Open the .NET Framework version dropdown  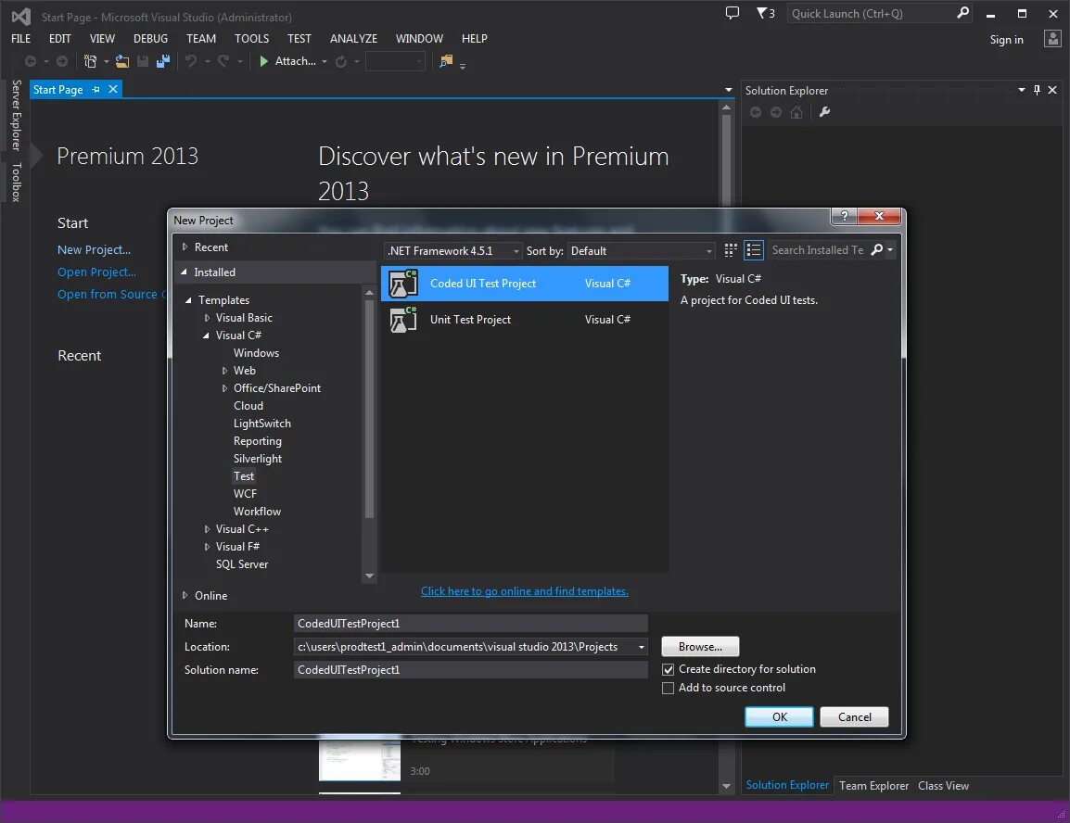tap(453, 251)
